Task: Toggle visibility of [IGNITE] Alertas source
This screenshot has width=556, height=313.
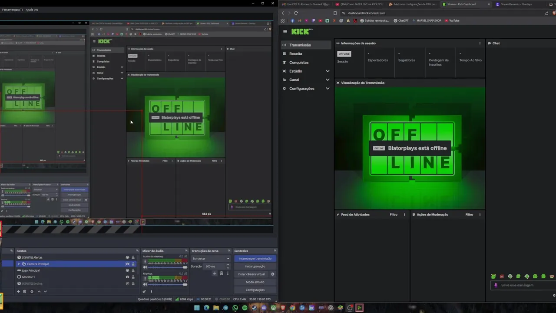Action: [x=127, y=257]
